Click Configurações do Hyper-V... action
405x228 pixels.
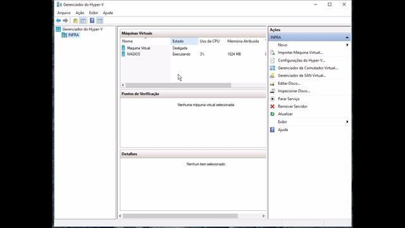[301, 60]
